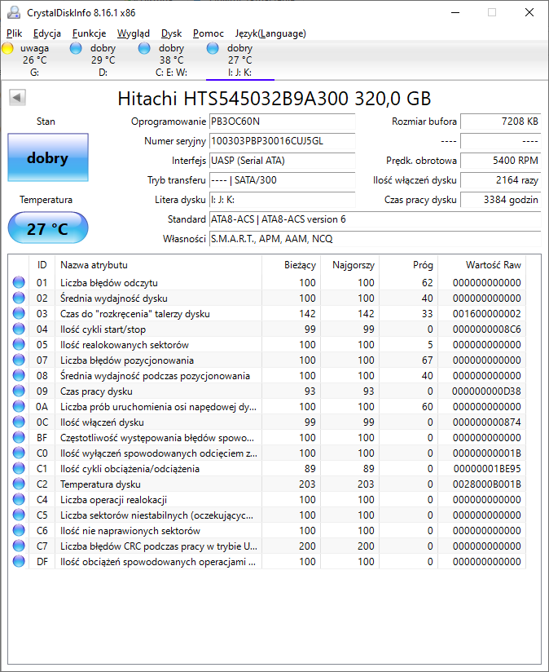Click the Standard field ATA8-ACS version 6
This screenshot has width=549, height=672.
(375, 219)
